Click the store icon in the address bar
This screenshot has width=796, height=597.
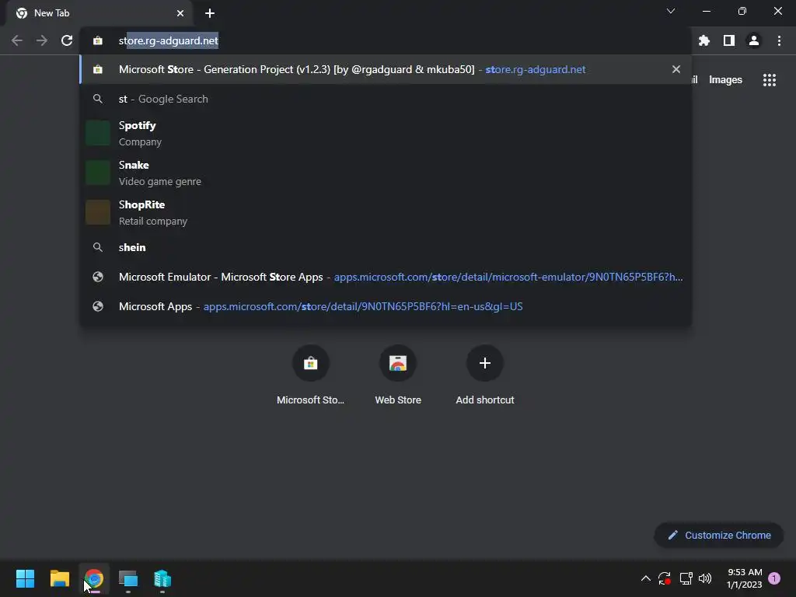click(98, 40)
